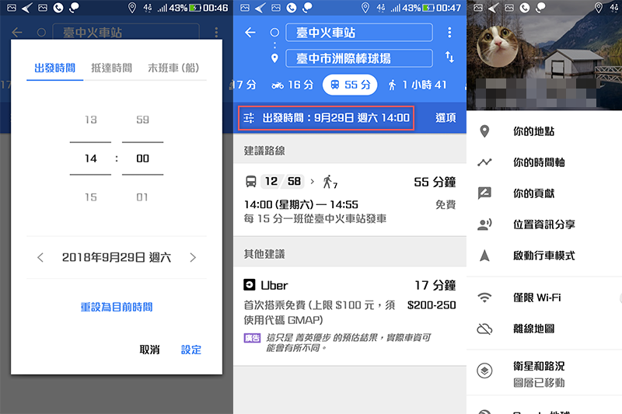This screenshot has width=622, height=414.
Task: Open the Uber suggestion 17 分鐘
Action: pos(350,316)
